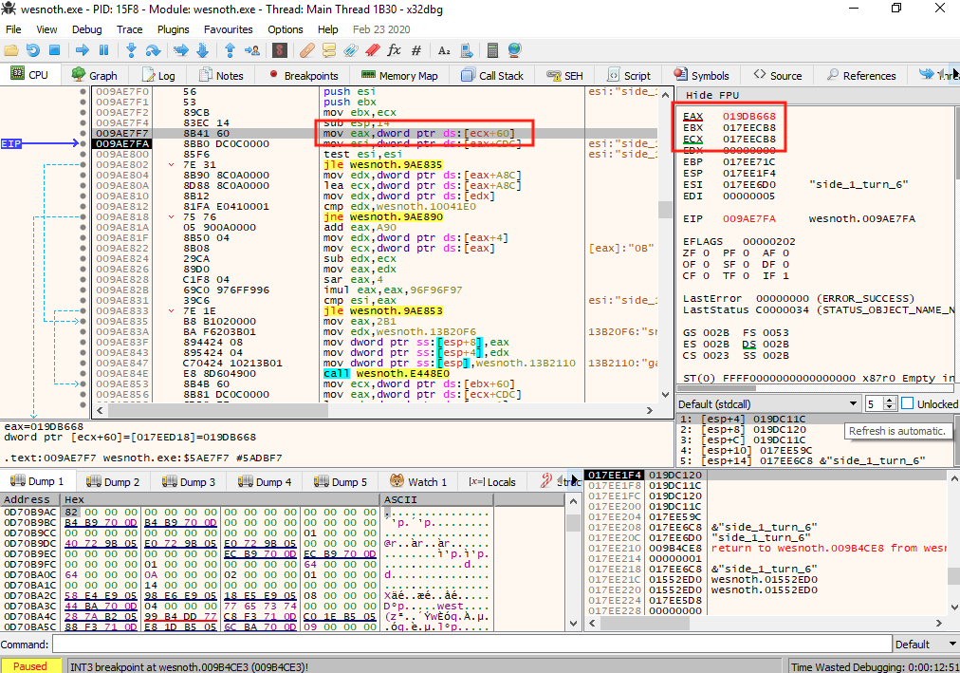
Task: Select the Dump 4 tab
Action: (x=265, y=482)
